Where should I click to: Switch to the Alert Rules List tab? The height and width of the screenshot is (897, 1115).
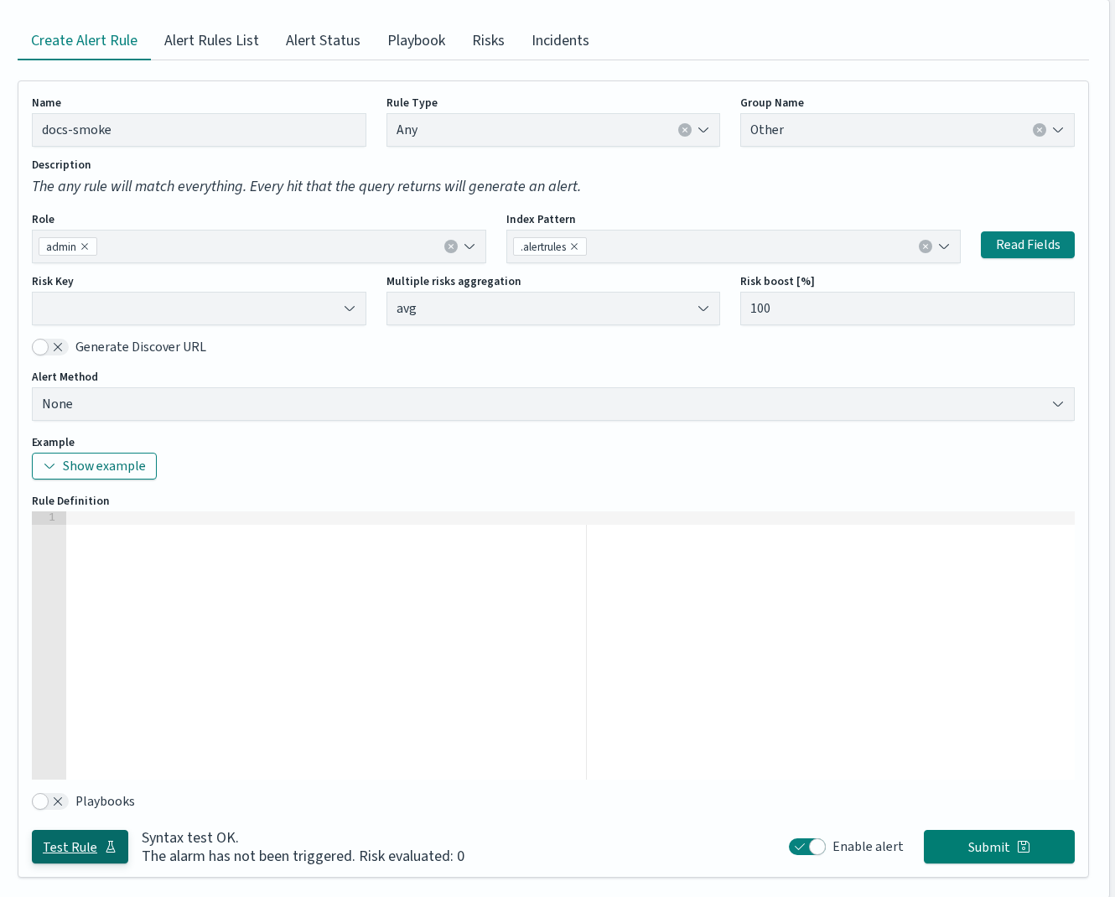(211, 40)
